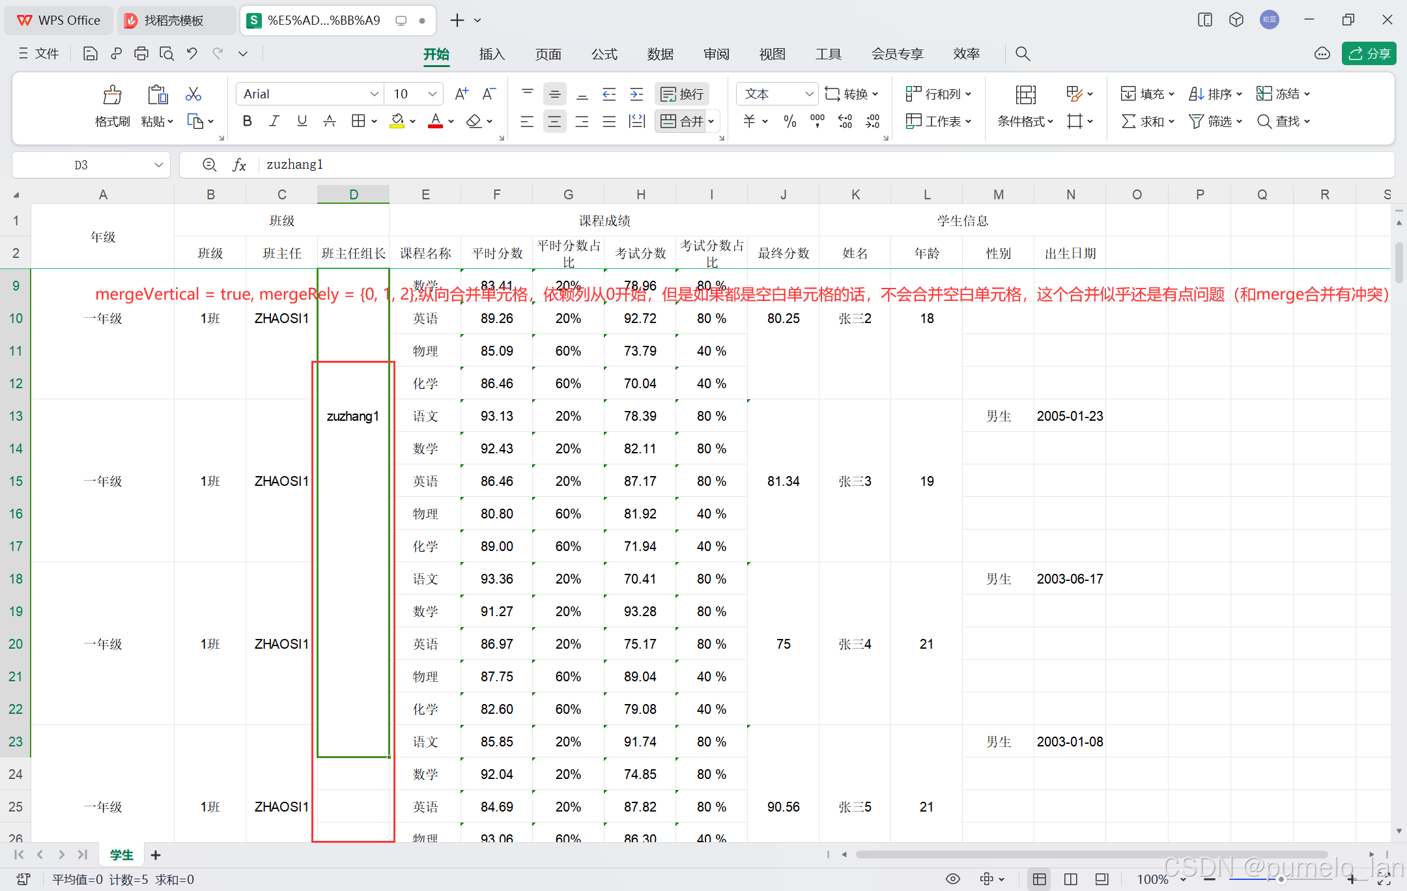Screen dimensions: 1407x891
Task: Click the Cut scissors icon
Action: pyautogui.click(x=193, y=94)
